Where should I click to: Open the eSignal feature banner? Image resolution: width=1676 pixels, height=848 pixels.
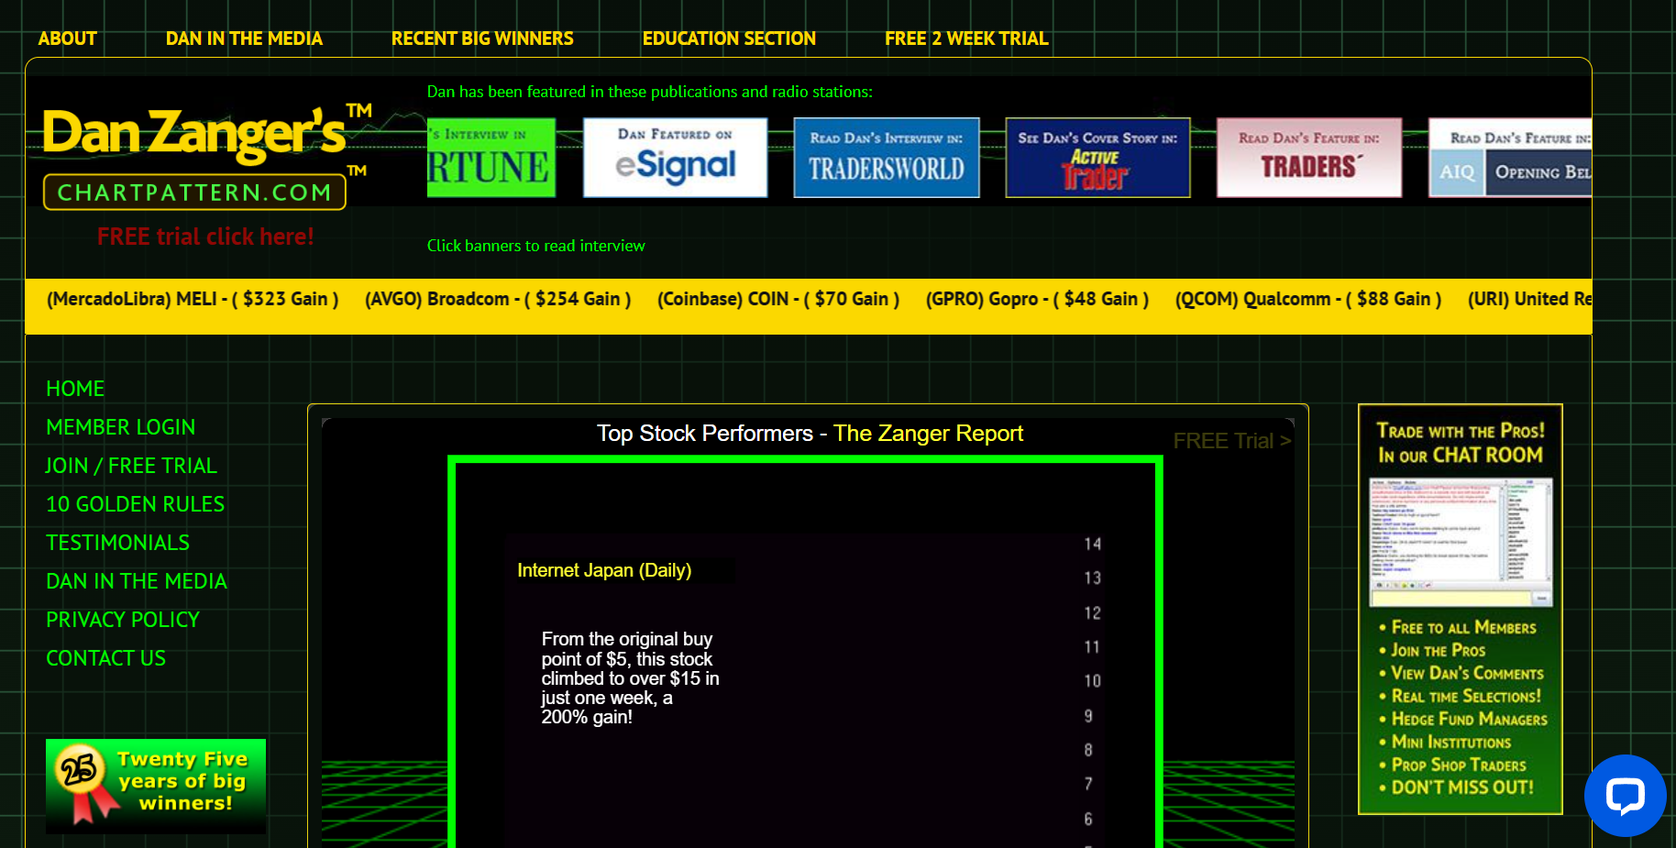(x=675, y=158)
